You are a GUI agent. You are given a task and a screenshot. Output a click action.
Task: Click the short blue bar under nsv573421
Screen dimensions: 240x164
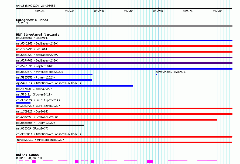23,97
